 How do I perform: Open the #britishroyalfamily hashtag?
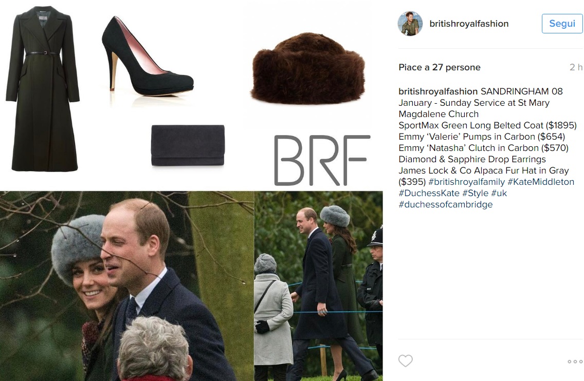click(466, 182)
